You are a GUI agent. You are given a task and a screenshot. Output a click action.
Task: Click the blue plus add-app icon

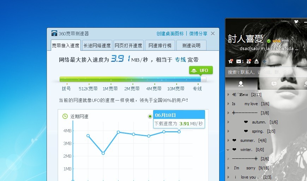coord(264,61)
